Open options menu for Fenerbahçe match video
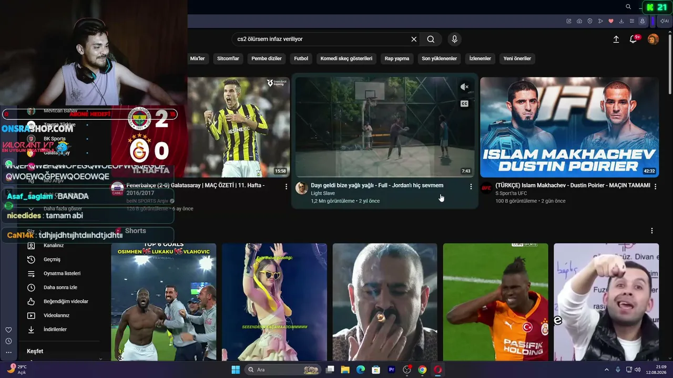This screenshot has height=378, width=673. click(286, 187)
